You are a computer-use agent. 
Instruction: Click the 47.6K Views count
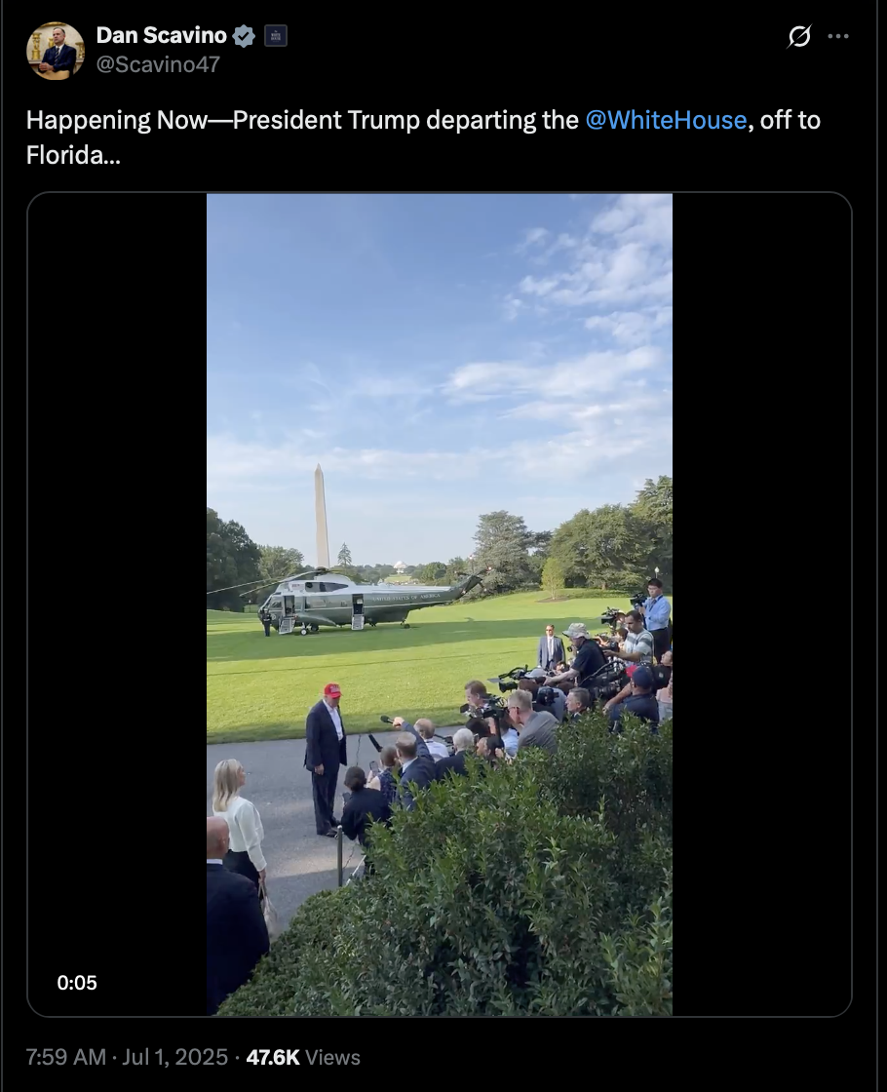(x=303, y=1057)
